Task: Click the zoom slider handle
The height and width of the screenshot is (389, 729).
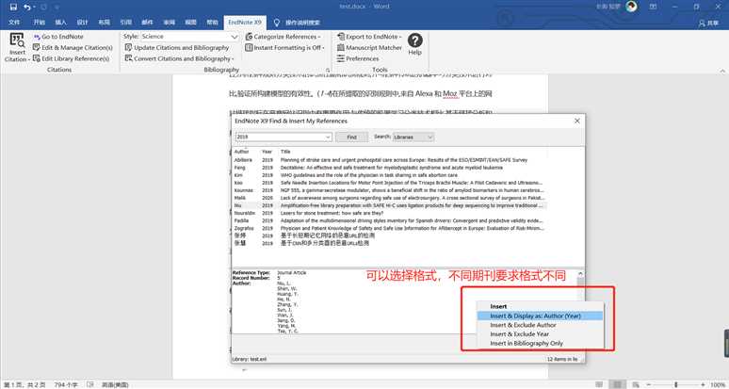Action: tap(676, 385)
